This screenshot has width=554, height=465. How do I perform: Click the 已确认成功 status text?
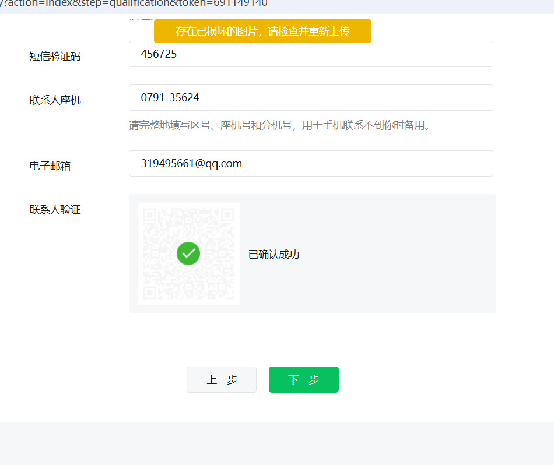pyautogui.click(x=274, y=254)
